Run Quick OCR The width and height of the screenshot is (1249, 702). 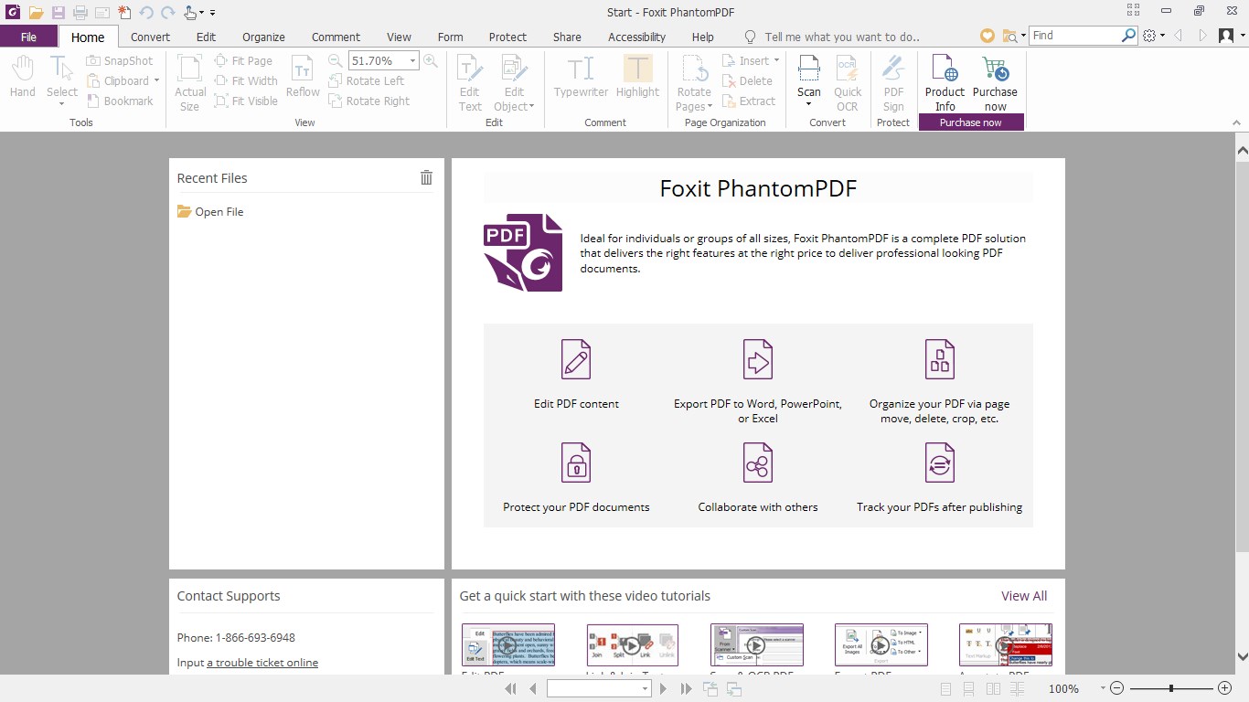click(x=848, y=83)
